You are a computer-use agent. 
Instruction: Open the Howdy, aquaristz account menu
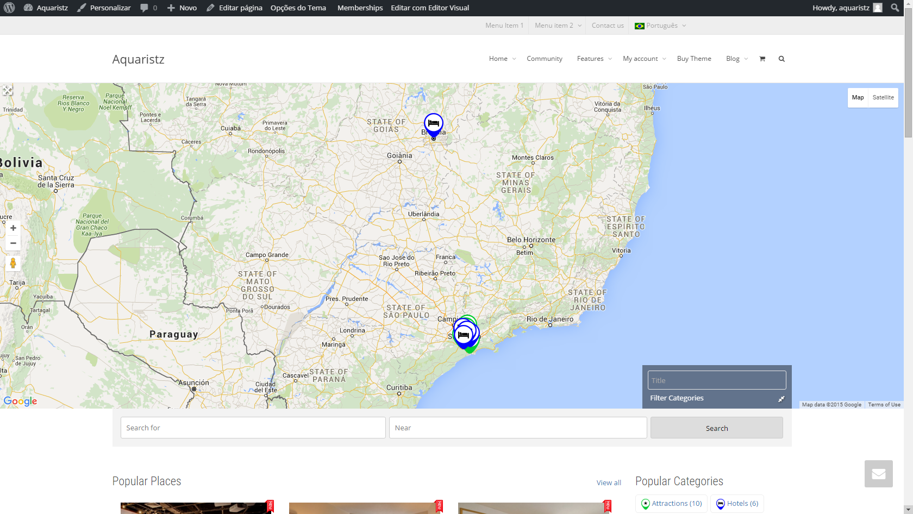pos(847,8)
